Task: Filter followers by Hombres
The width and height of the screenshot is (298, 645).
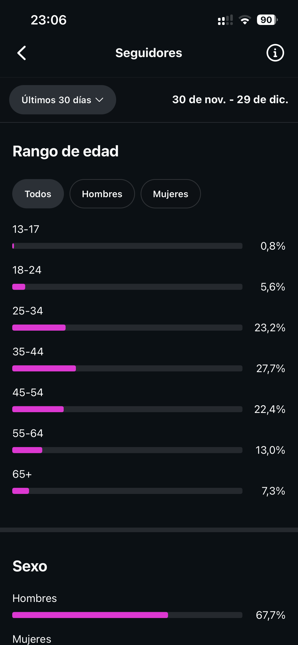Action: 102,194
